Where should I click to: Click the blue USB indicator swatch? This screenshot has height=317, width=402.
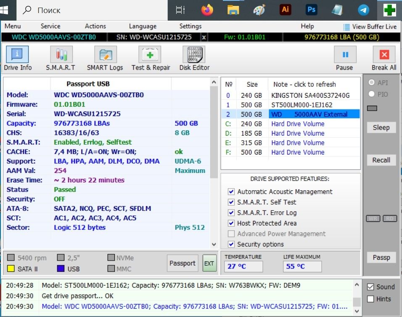(61, 269)
